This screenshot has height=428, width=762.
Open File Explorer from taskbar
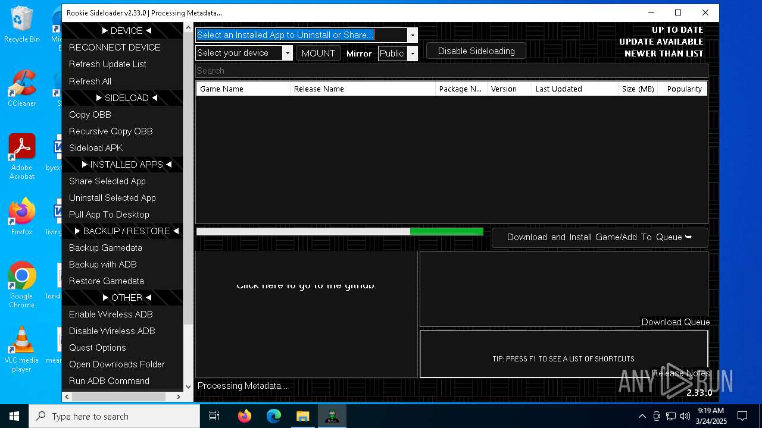[303, 416]
